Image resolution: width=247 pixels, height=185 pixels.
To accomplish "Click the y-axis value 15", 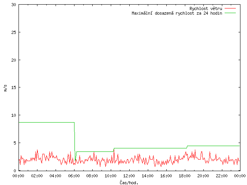I will pyautogui.click(x=14, y=87).
